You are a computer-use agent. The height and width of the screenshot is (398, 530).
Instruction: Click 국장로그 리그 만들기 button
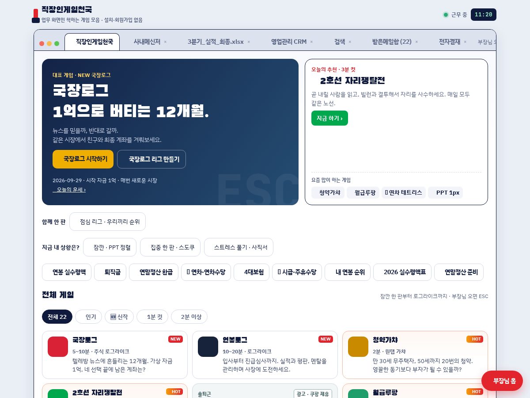tap(151, 159)
